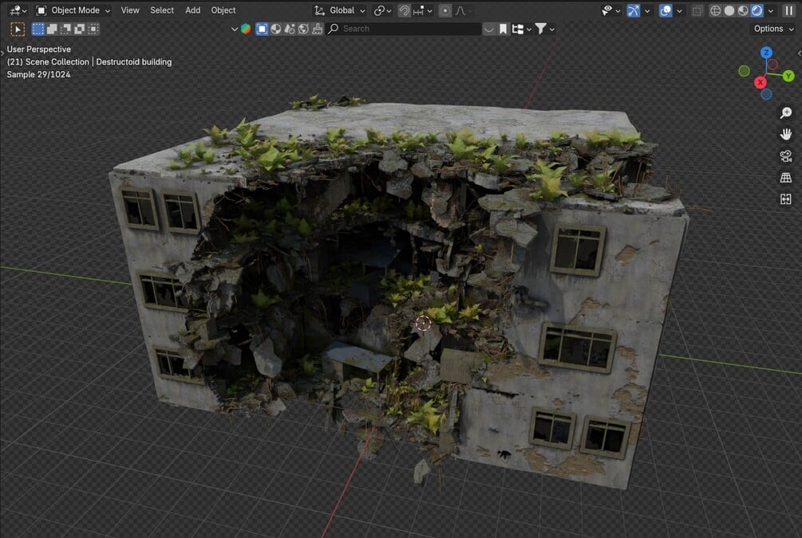The height and width of the screenshot is (538, 802).
Task: Switch to solid viewport shading
Action: click(x=729, y=10)
